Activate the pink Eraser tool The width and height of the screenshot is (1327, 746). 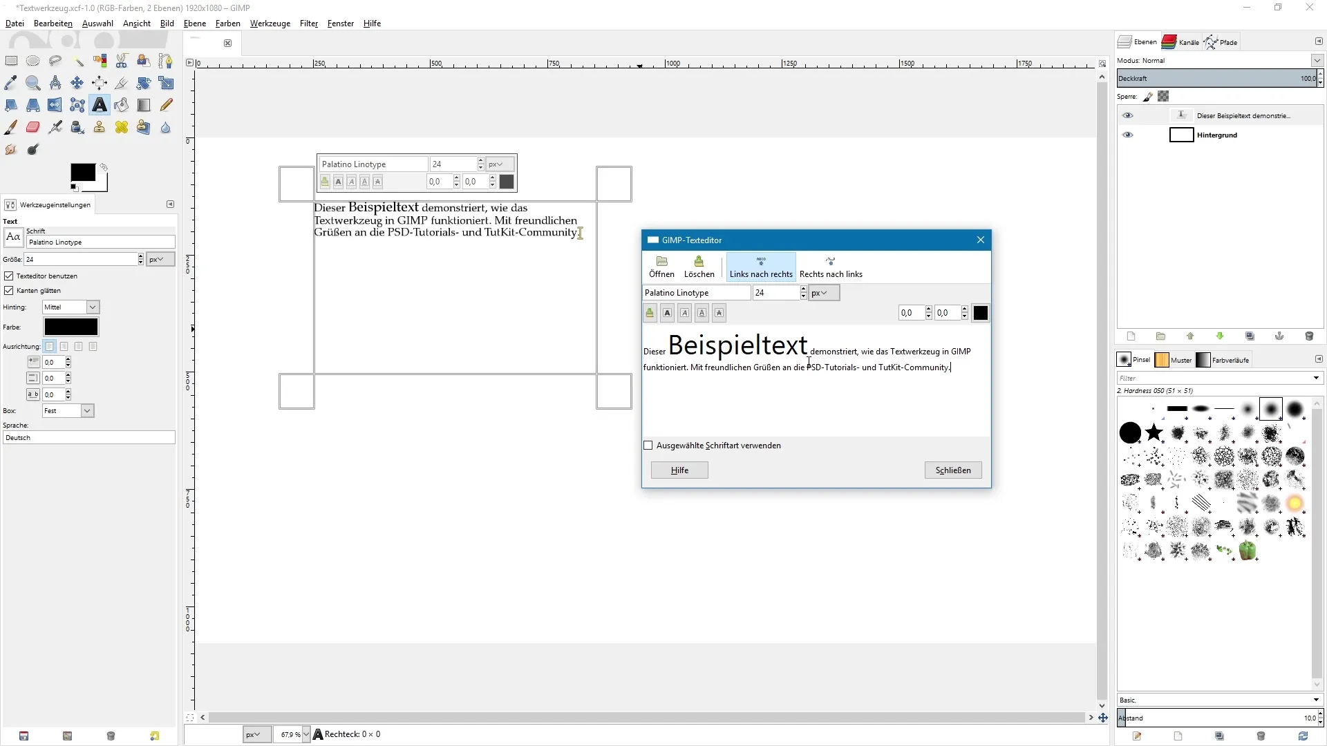coord(32,128)
